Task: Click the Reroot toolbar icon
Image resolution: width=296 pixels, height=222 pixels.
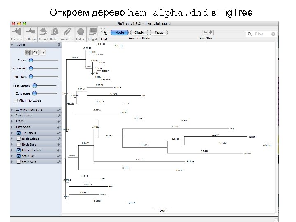Action: 43,32
